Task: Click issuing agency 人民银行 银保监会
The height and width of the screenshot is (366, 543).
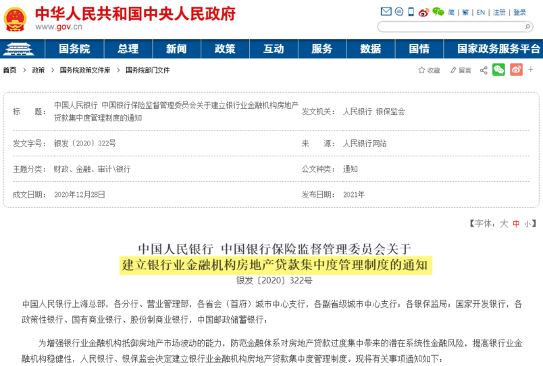Action: click(373, 112)
